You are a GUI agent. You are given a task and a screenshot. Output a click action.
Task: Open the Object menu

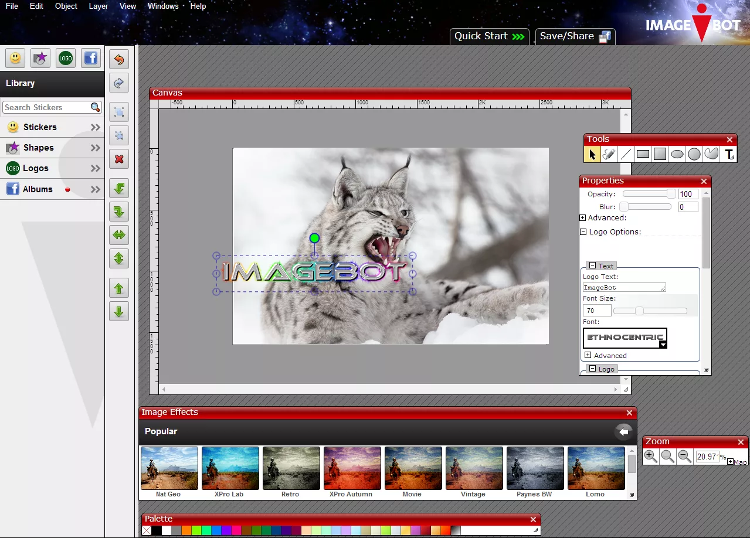[66, 6]
